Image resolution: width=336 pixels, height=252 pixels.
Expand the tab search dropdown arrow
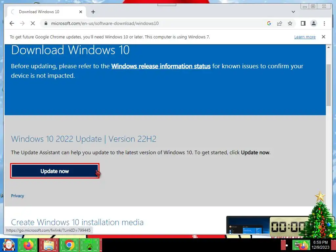coord(293,12)
